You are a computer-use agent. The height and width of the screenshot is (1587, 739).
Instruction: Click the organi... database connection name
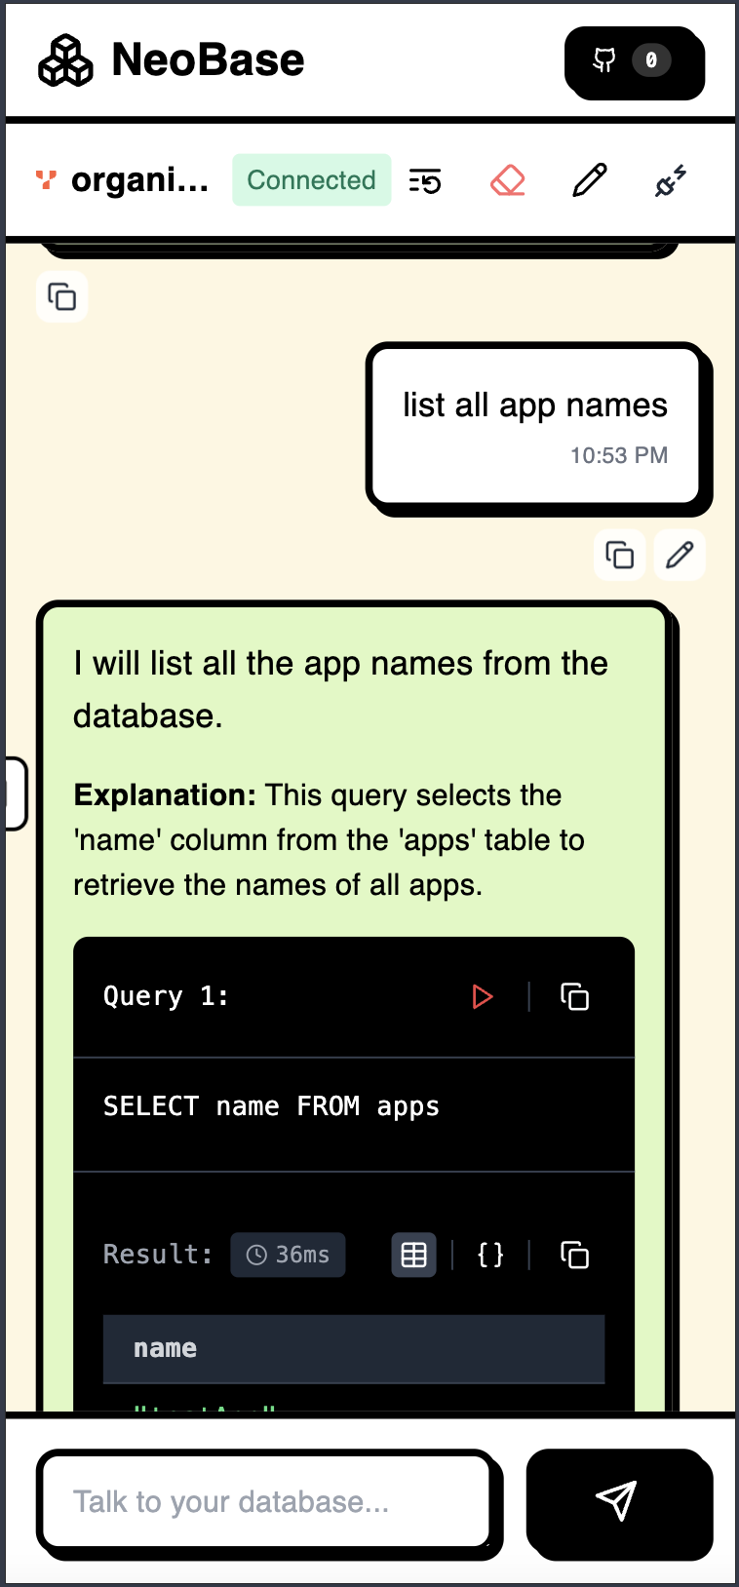139,179
